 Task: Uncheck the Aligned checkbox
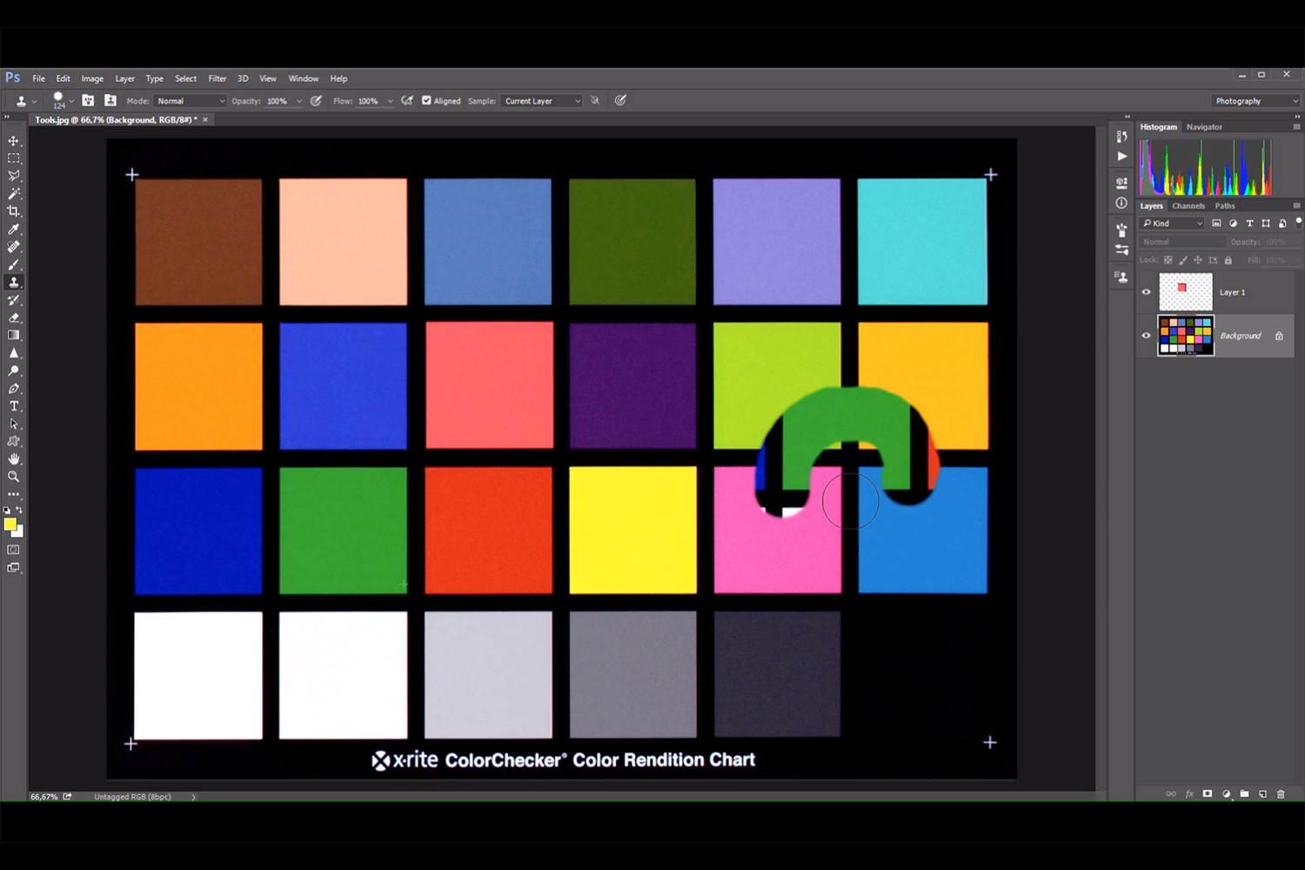pos(426,101)
